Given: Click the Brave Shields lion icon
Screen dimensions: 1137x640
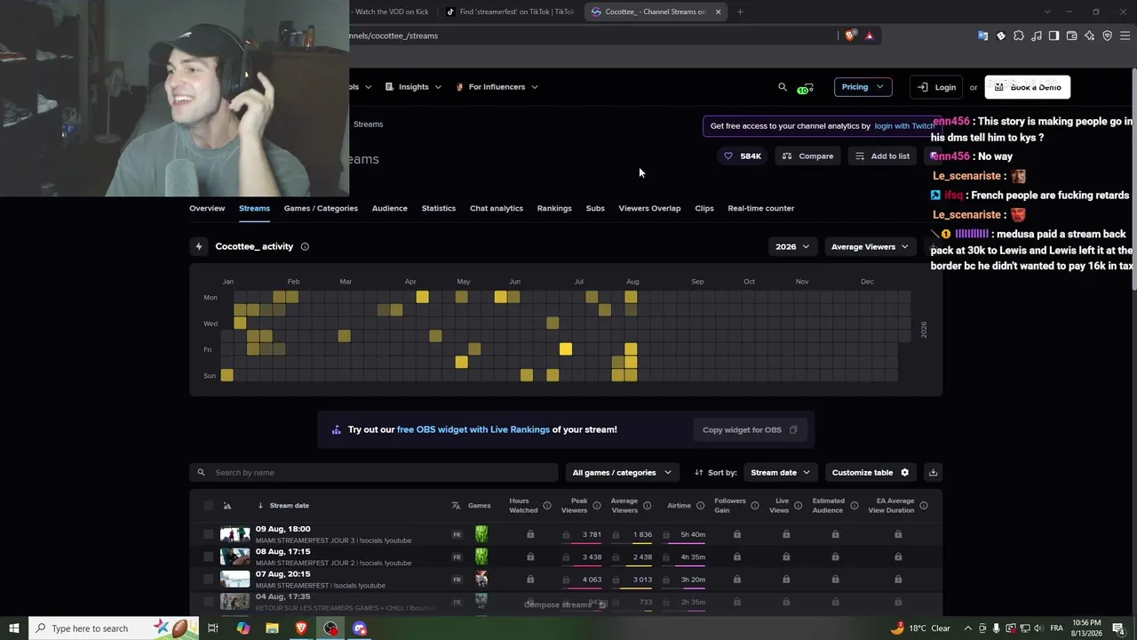Looking at the screenshot, I should pyautogui.click(x=850, y=36).
